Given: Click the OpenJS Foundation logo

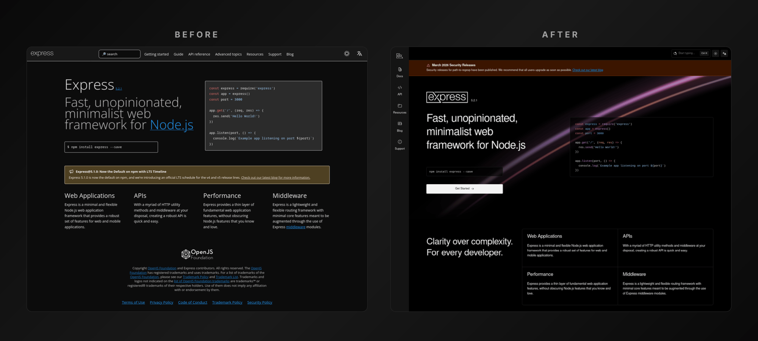Looking at the screenshot, I should [197, 254].
